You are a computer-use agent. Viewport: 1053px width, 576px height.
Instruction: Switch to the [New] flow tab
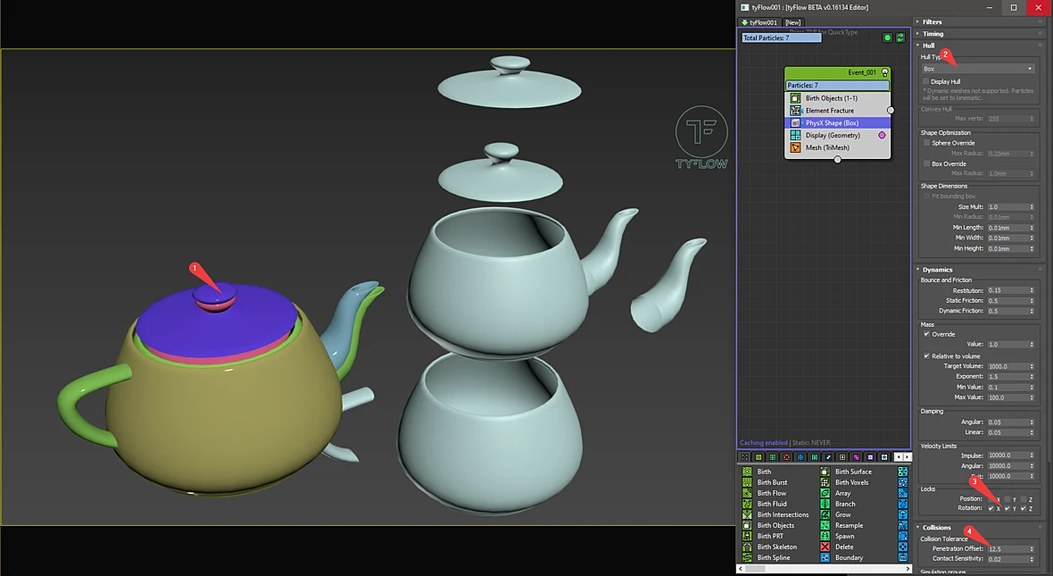click(793, 22)
